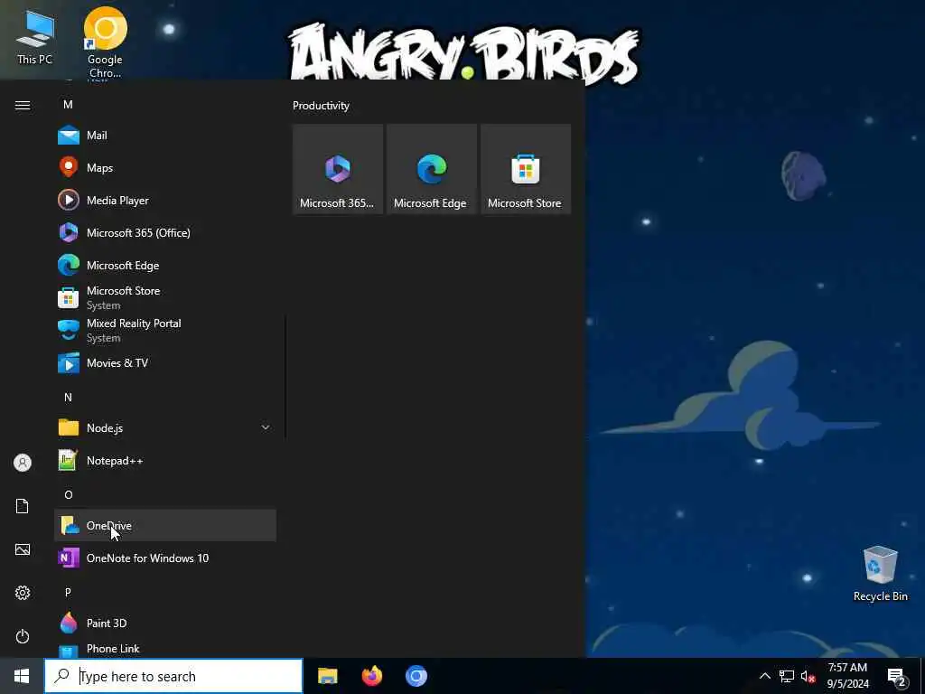
Task: Open the Microsoft Store pinned tile
Action: point(525,169)
